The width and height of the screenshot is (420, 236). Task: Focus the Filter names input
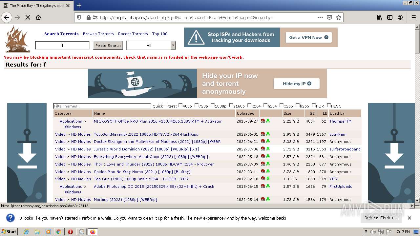point(102,106)
